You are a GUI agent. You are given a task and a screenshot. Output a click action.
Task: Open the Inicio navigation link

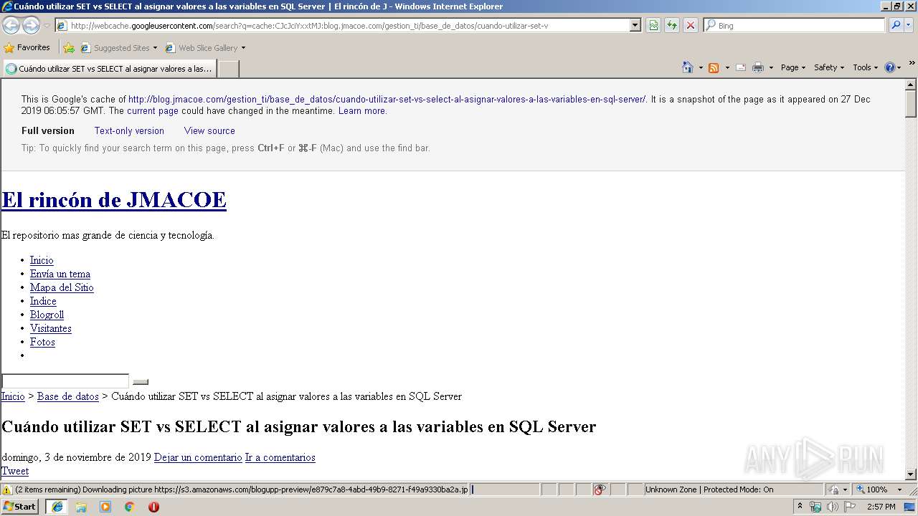(x=42, y=260)
